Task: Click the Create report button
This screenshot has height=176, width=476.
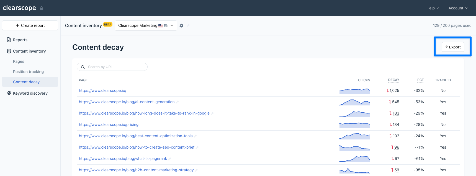Action: click(30, 25)
